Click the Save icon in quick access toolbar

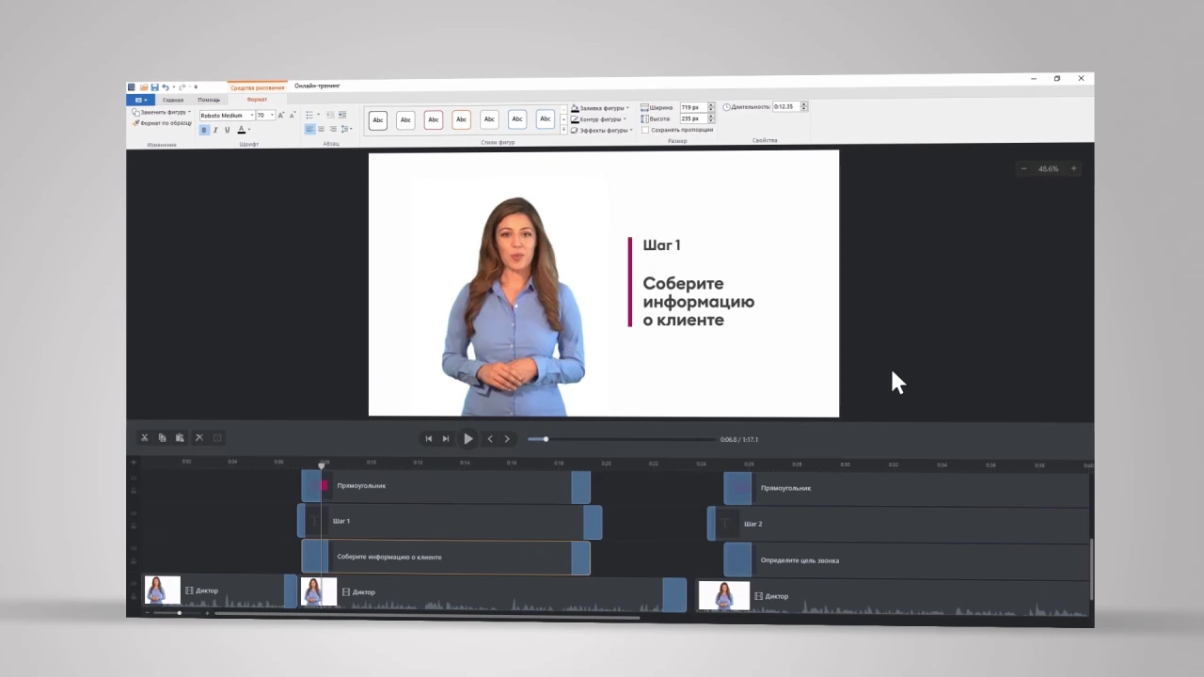(x=154, y=87)
